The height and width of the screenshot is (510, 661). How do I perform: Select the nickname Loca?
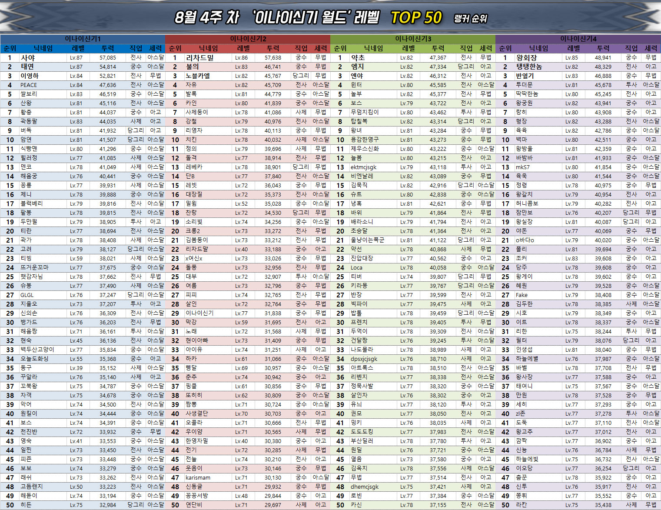coord(356,267)
